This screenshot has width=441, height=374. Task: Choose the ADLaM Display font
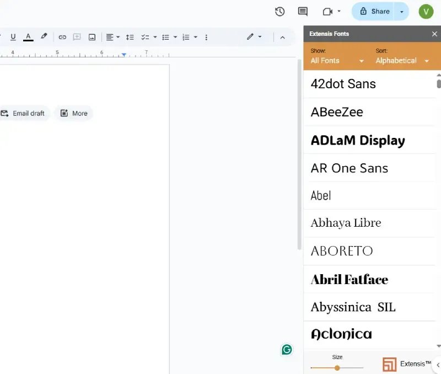(x=369, y=140)
